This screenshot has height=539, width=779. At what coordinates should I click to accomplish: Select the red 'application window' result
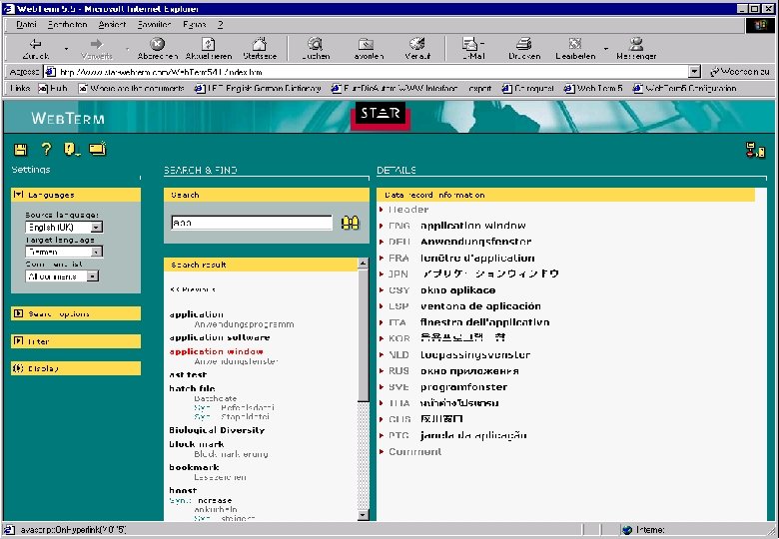tap(216, 351)
